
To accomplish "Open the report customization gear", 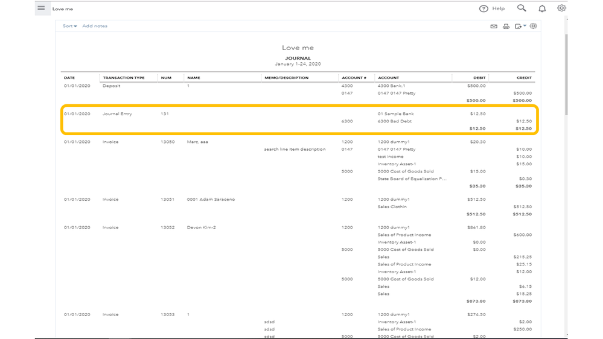I will click(x=533, y=27).
